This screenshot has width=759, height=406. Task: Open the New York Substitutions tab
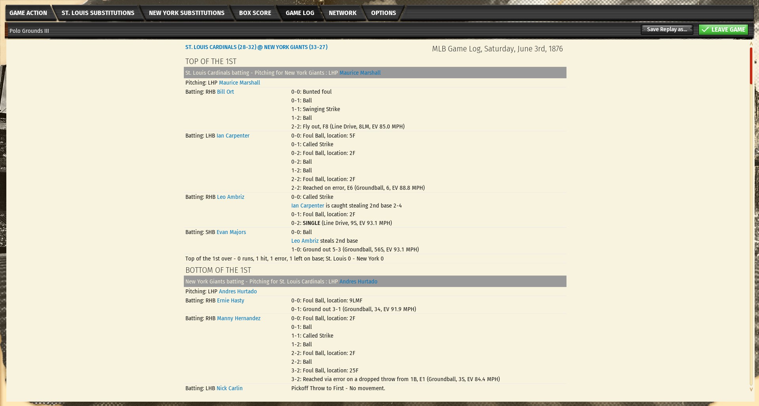pyautogui.click(x=186, y=13)
